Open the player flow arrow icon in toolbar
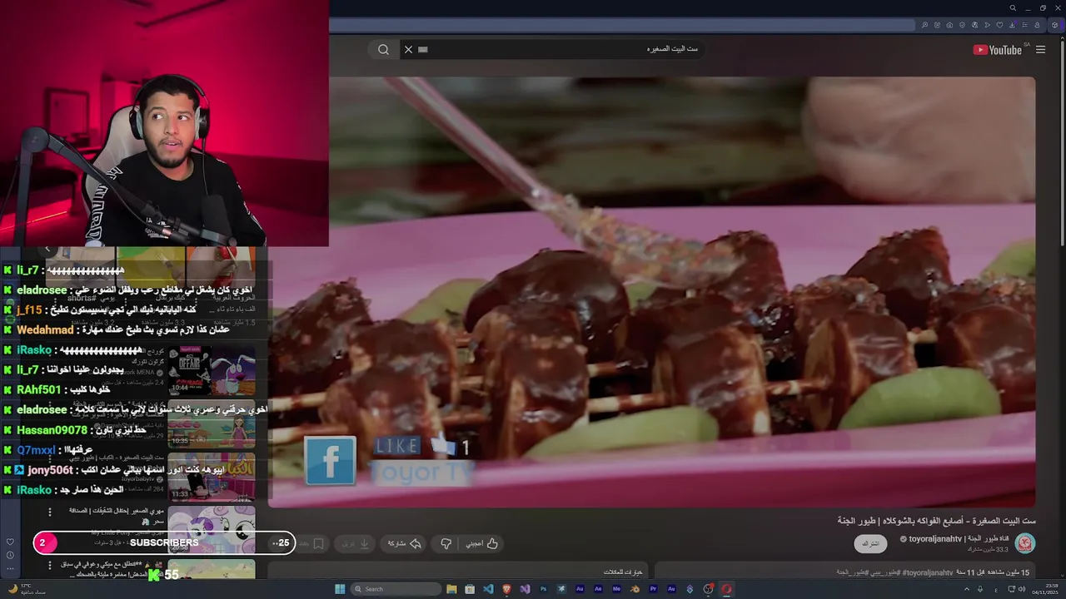 [x=988, y=25]
